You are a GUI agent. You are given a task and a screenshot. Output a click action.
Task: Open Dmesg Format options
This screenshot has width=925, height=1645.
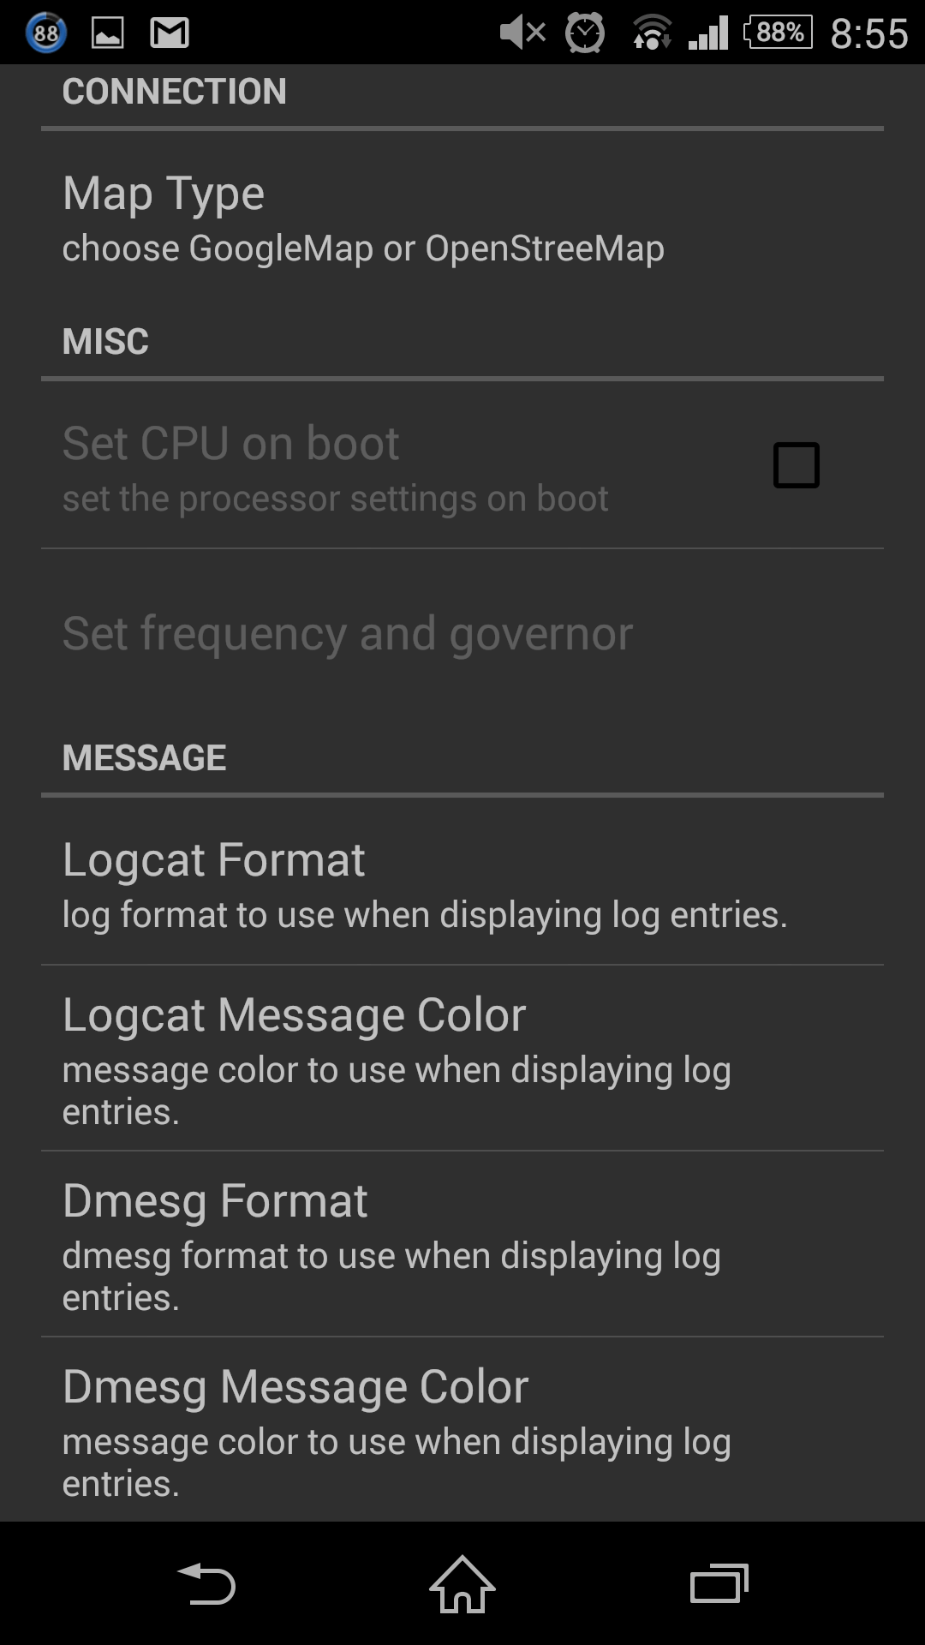pyautogui.click(x=462, y=1244)
